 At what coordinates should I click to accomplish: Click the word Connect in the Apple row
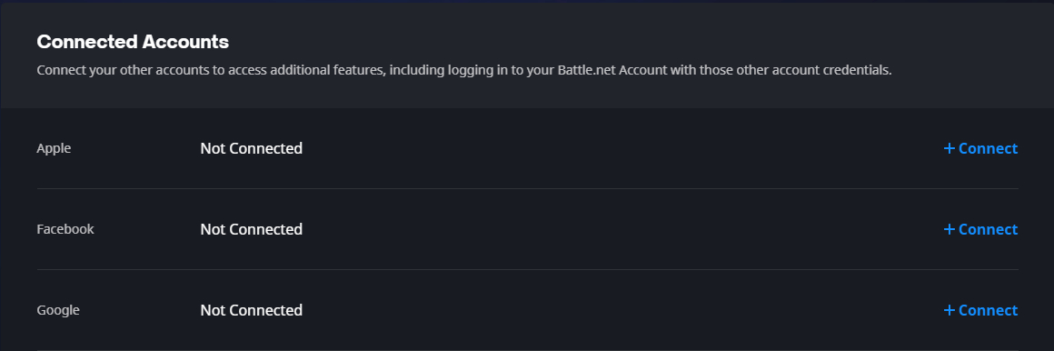pyautogui.click(x=989, y=148)
